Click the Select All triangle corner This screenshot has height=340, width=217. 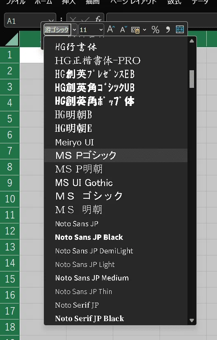coord(12,39)
